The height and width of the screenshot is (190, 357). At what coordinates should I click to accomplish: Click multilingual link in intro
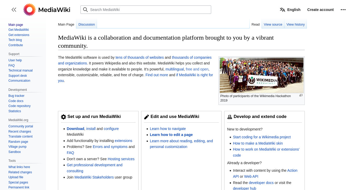[175, 69]
